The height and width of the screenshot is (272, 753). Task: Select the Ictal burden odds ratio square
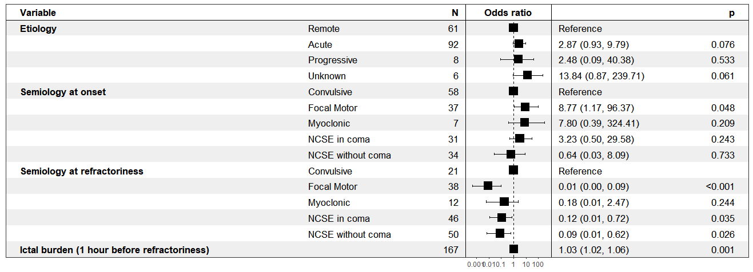(513, 249)
